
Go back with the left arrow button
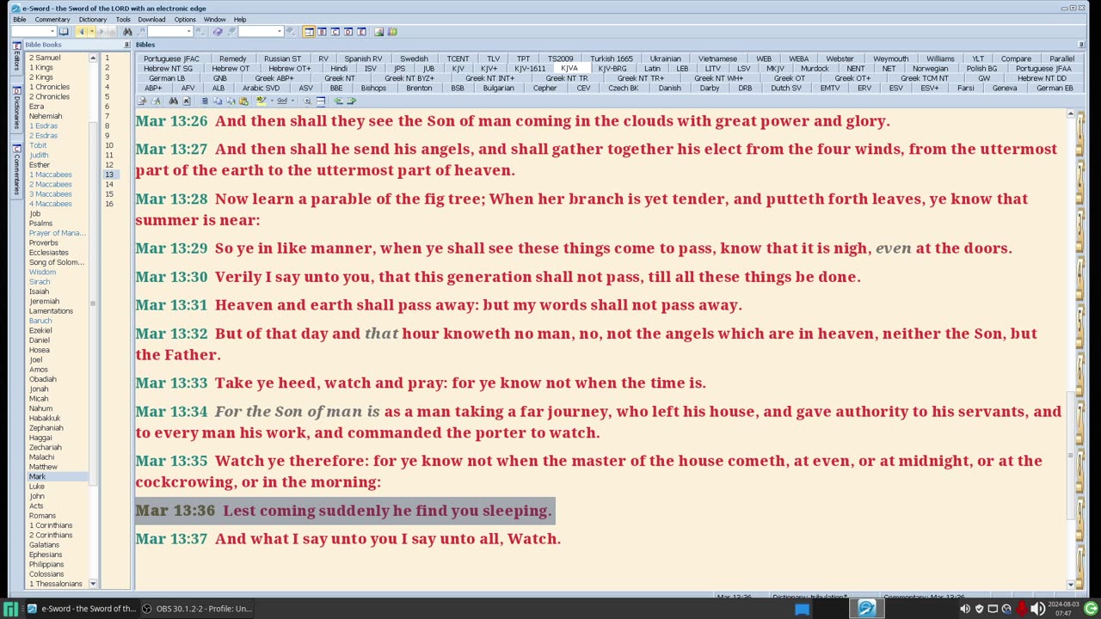click(x=81, y=32)
